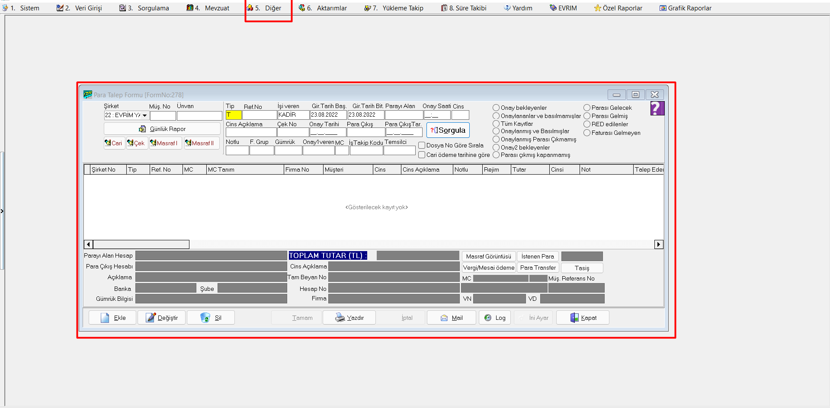Click the Masraf II button
The image size is (830, 408).
pyautogui.click(x=201, y=143)
